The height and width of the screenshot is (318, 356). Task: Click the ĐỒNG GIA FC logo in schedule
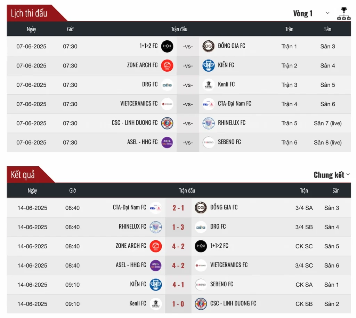208,46
